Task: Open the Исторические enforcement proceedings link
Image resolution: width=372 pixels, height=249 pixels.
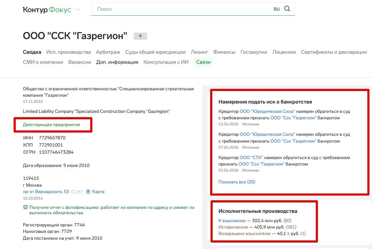Action: point(233,227)
